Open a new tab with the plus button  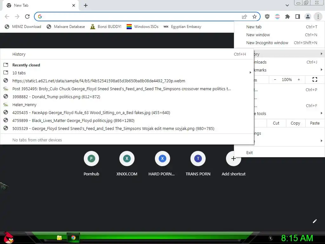click(86, 5)
